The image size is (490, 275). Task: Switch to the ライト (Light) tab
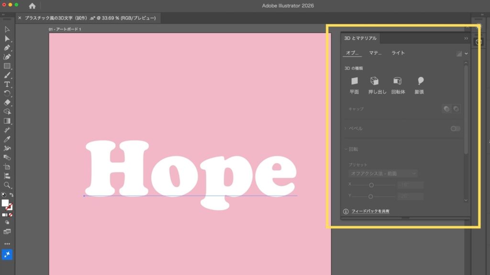[x=398, y=53]
